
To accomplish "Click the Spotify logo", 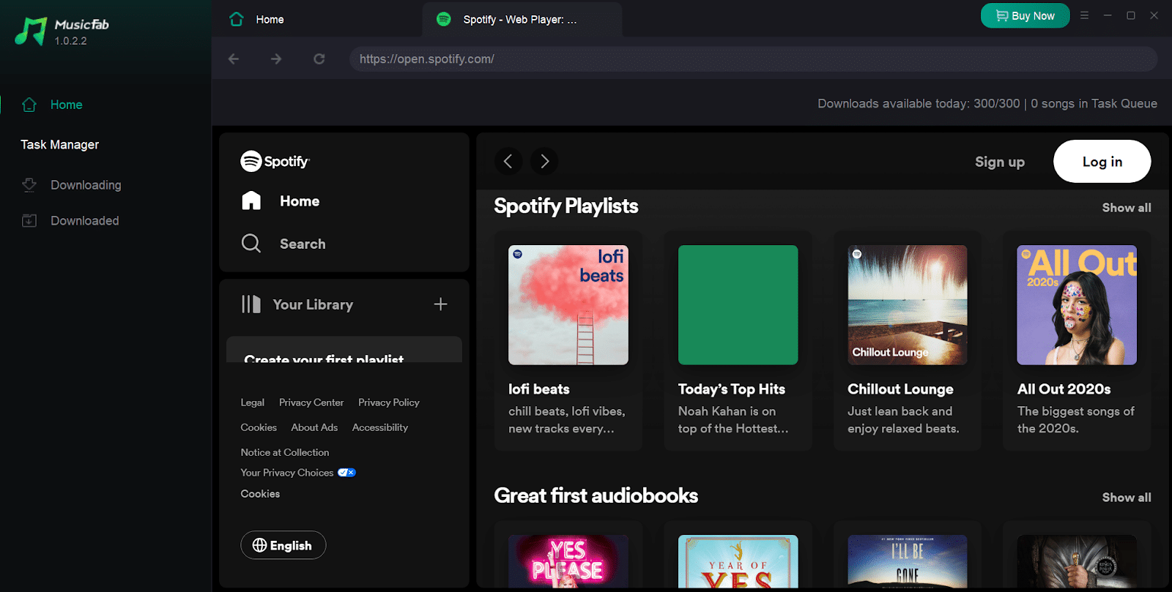I will point(275,161).
